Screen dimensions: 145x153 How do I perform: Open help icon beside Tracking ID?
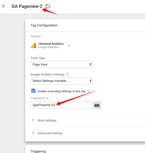(47, 98)
